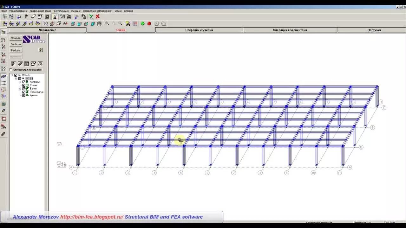Image resolution: width=406 pixels, height=228 pixels.
Task: Show slabs filter icon in control panel
Action: pyautogui.click(x=33, y=64)
